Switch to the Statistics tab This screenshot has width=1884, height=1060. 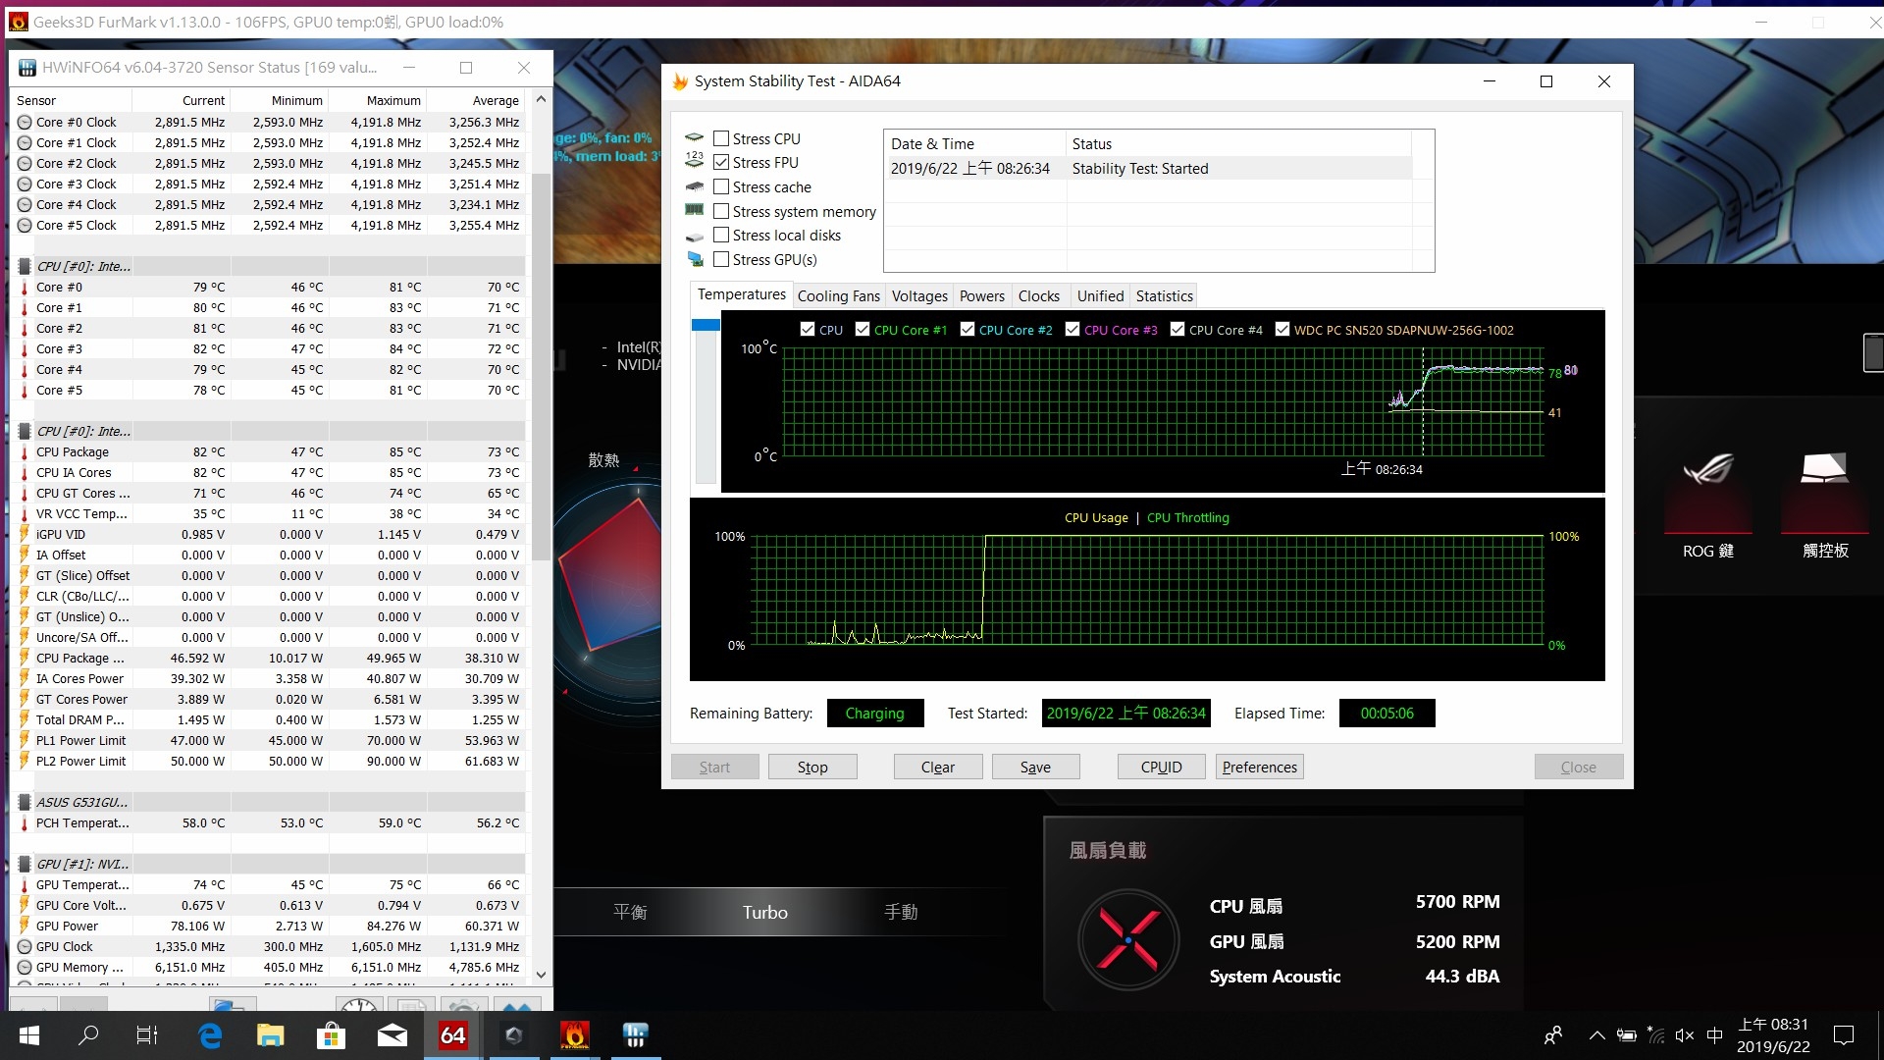pos(1165,295)
